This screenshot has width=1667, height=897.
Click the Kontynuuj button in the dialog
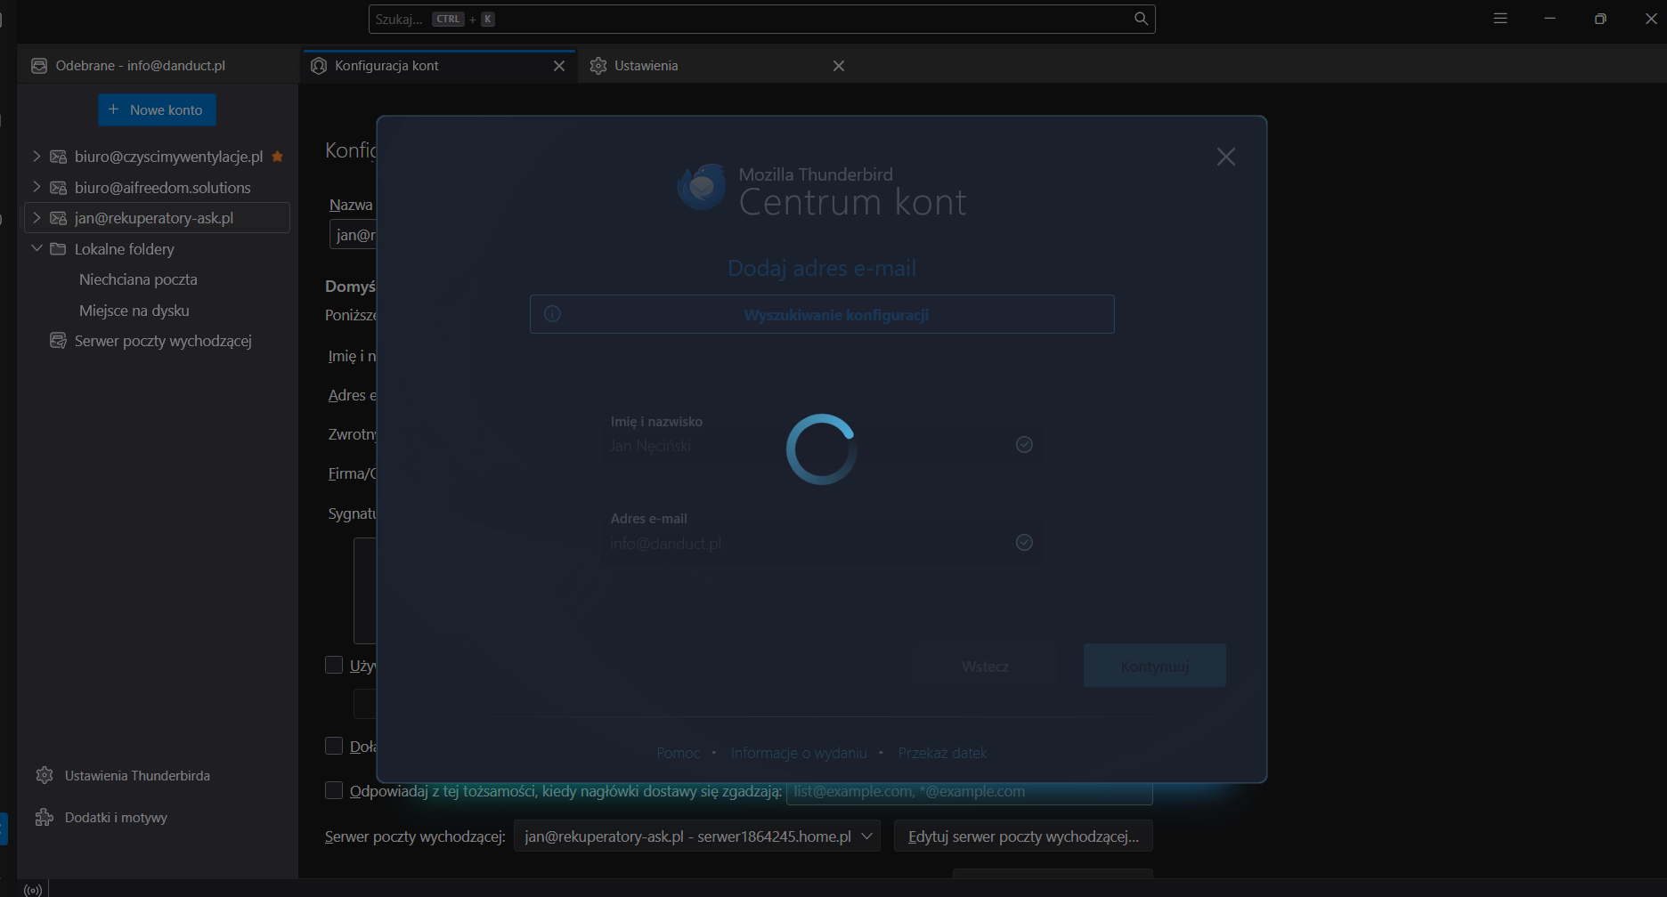(1155, 667)
